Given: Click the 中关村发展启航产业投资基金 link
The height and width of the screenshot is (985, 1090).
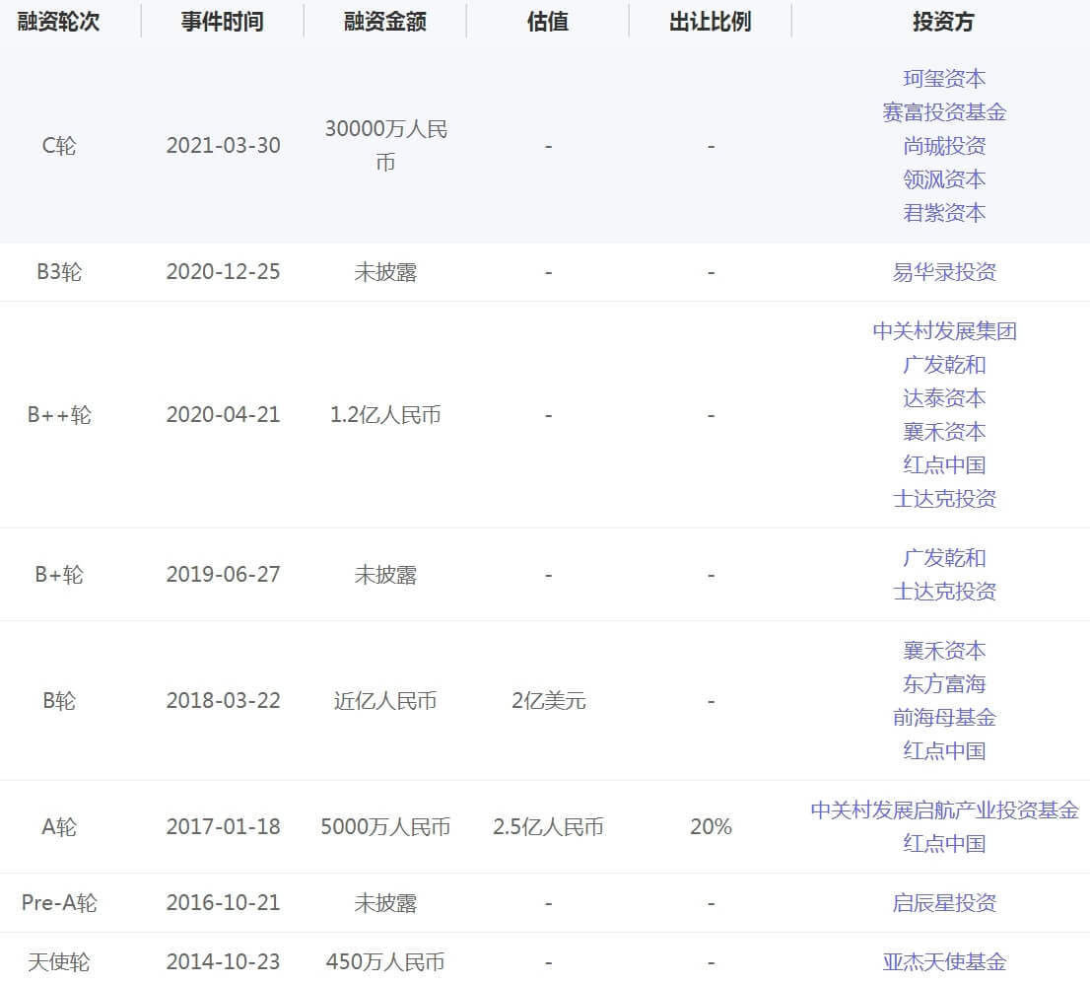Looking at the screenshot, I should (944, 810).
